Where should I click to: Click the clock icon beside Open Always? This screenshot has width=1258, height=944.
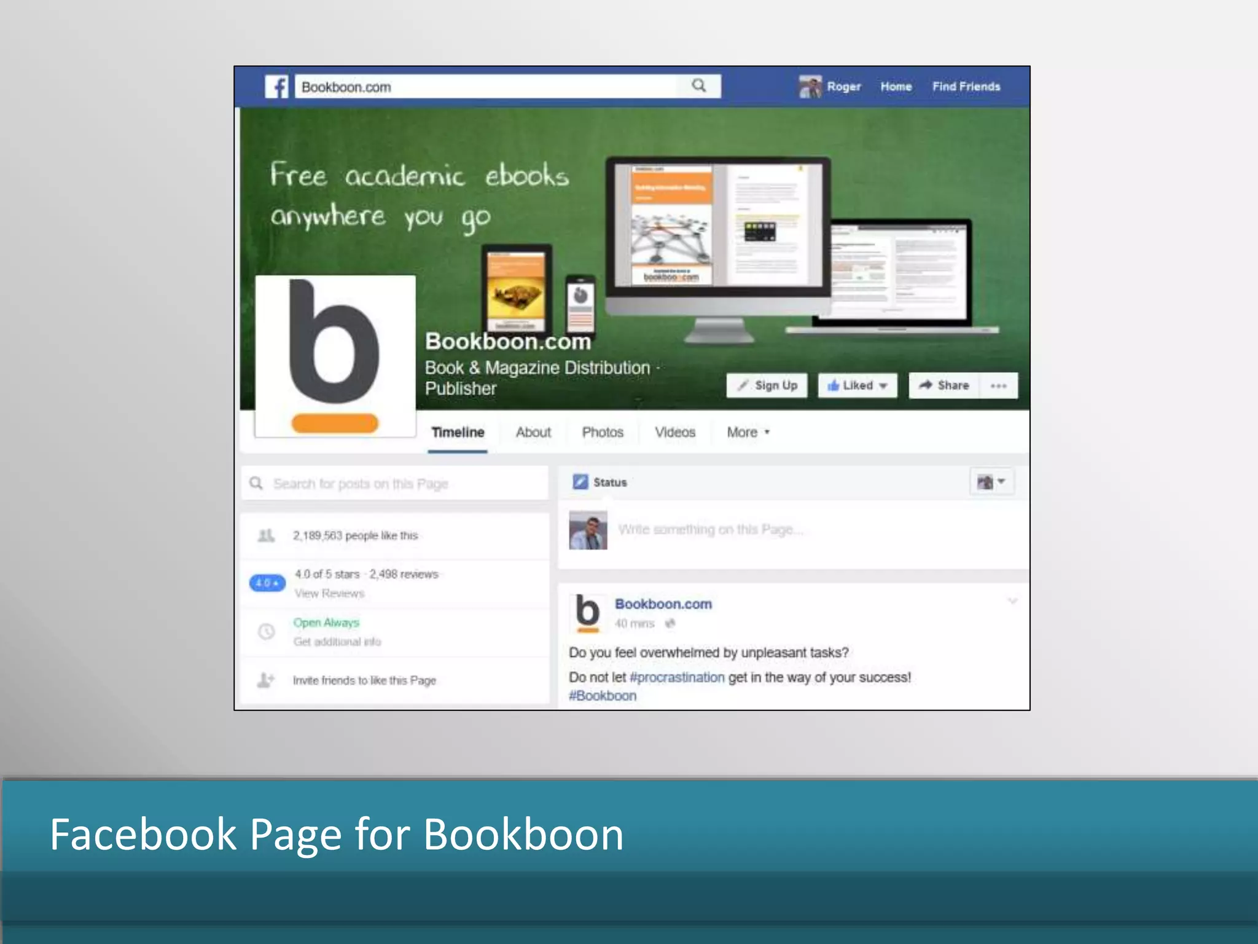(266, 631)
